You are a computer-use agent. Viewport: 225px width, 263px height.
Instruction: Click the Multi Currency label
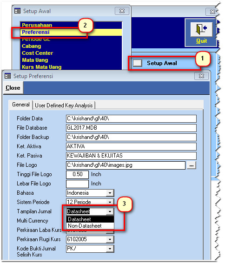click(x=33, y=221)
